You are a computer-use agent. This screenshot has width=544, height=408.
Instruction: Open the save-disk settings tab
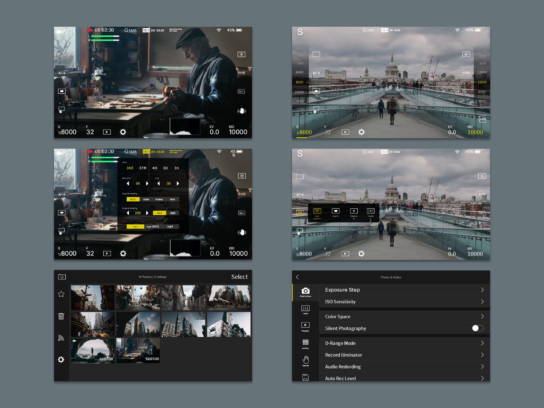tap(305, 377)
